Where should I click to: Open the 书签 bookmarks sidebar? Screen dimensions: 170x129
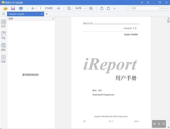(x=3, y=35)
